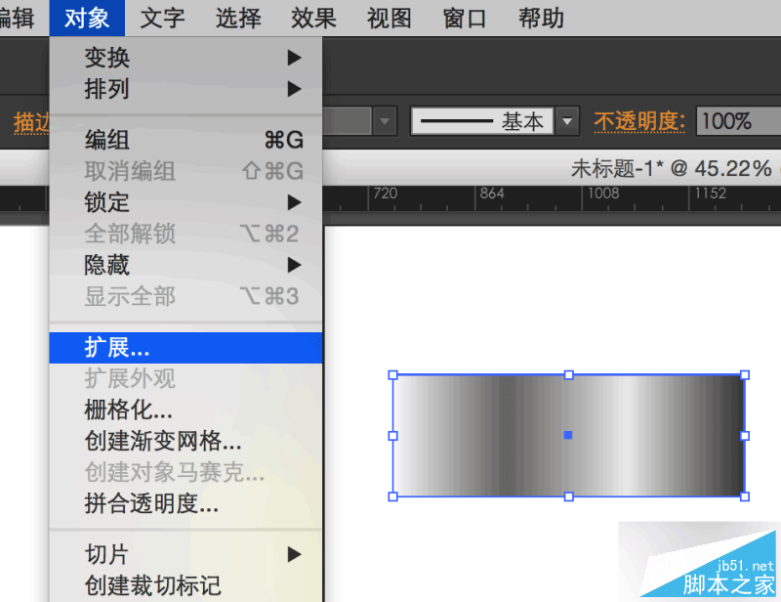
Task: Open the 文字 (Type) menu
Action: [162, 17]
